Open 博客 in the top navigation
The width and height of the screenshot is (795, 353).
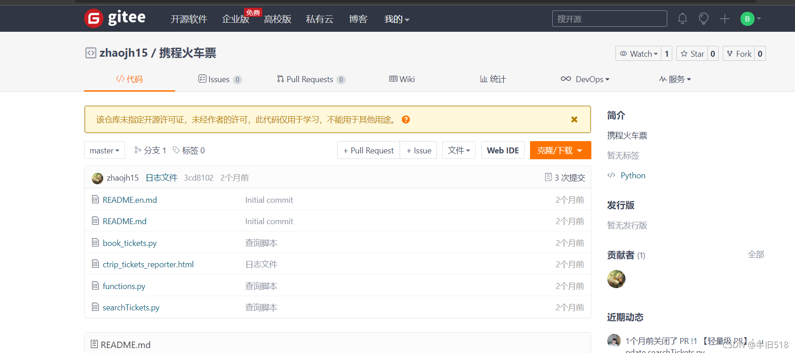coord(358,19)
